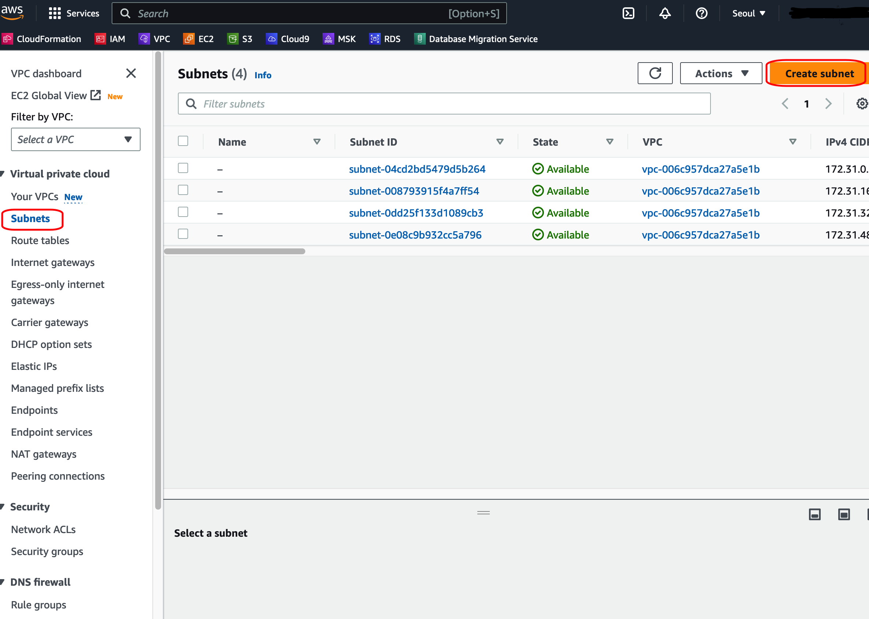Select checkbox for subnet-0e08c9b932cc5a796
Screen dimensions: 869x619
point(183,234)
